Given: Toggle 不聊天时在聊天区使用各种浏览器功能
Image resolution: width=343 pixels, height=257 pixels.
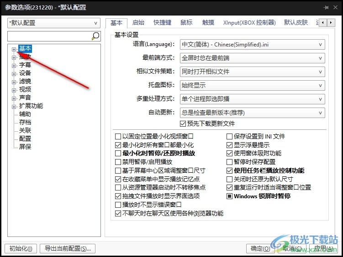Looking at the screenshot, I should [x=118, y=213].
